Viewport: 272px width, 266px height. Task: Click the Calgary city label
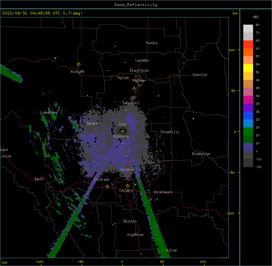(126, 190)
